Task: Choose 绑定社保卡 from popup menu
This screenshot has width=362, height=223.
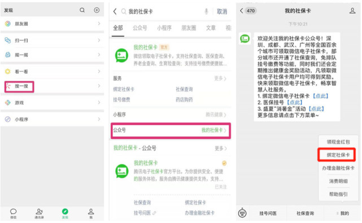Action: [338, 155]
